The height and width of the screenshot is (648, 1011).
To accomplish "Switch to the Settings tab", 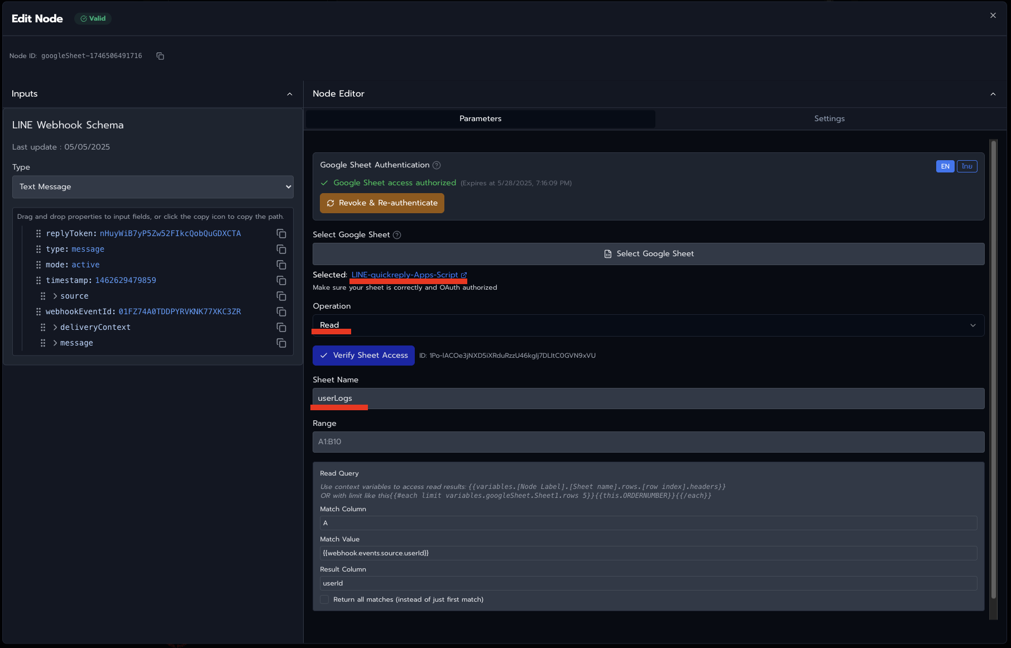I will coord(830,119).
